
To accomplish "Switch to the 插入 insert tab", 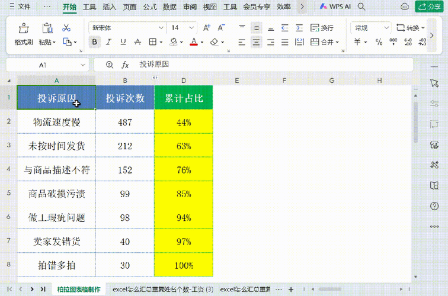I will 110,7.
